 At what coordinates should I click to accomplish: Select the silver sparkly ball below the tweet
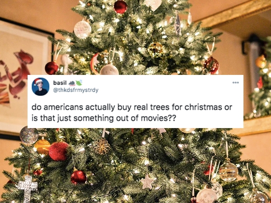coord(29,135)
